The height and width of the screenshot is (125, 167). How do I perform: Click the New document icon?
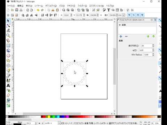[8, 10]
